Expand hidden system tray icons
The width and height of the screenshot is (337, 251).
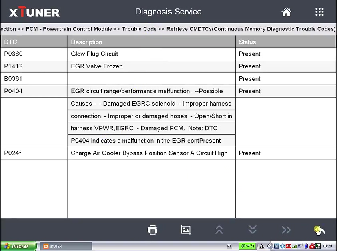[270, 246]
